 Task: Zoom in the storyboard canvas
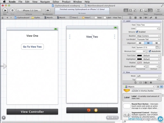tap(117, 118)
